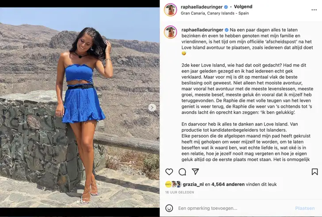Toggle the Volgend following button

click(x=243, y=7)
